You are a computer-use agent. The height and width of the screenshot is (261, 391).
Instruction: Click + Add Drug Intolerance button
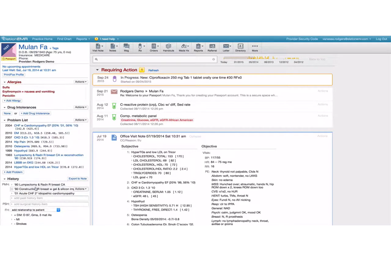pyautogui.click(x=35, y=113)
